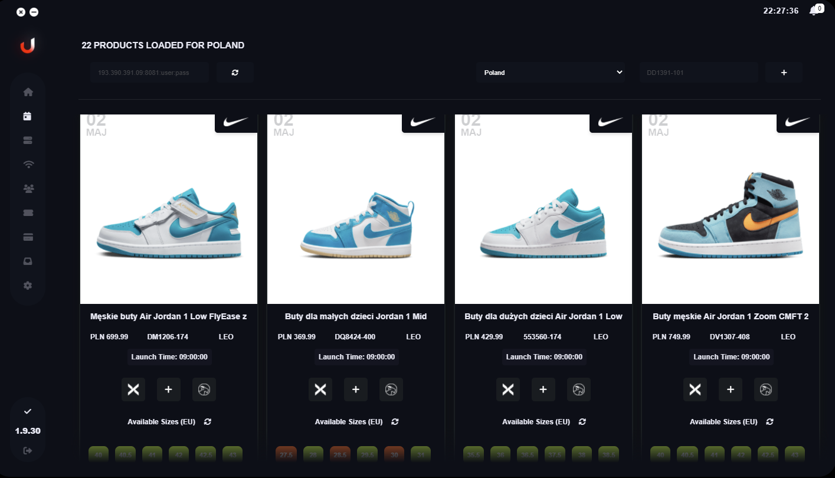835x478 pixels.
Task: Click the X icon under DV1307-408
Action: coord(695,389)
